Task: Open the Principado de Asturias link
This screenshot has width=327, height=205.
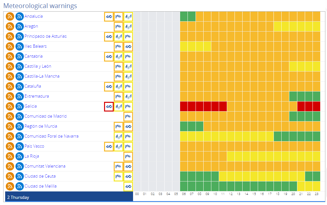Action: 45,36
